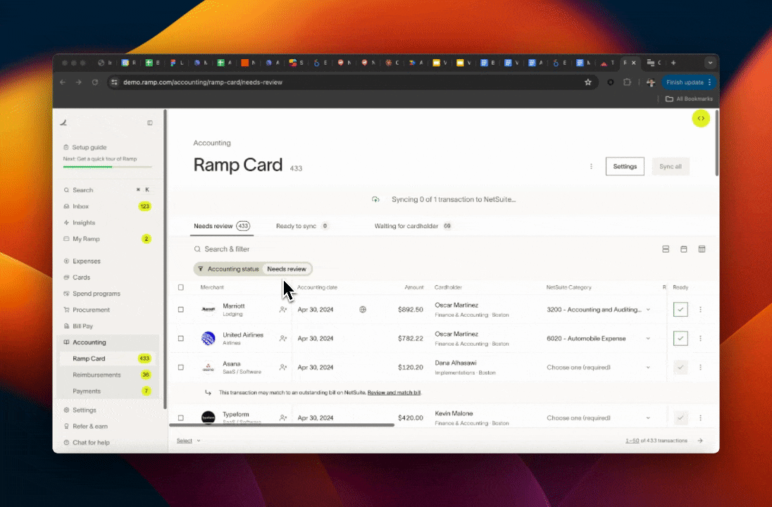Click the Setup guide progress bar
This screenshot has height=507, width=772.
click(x=107, y=167)
